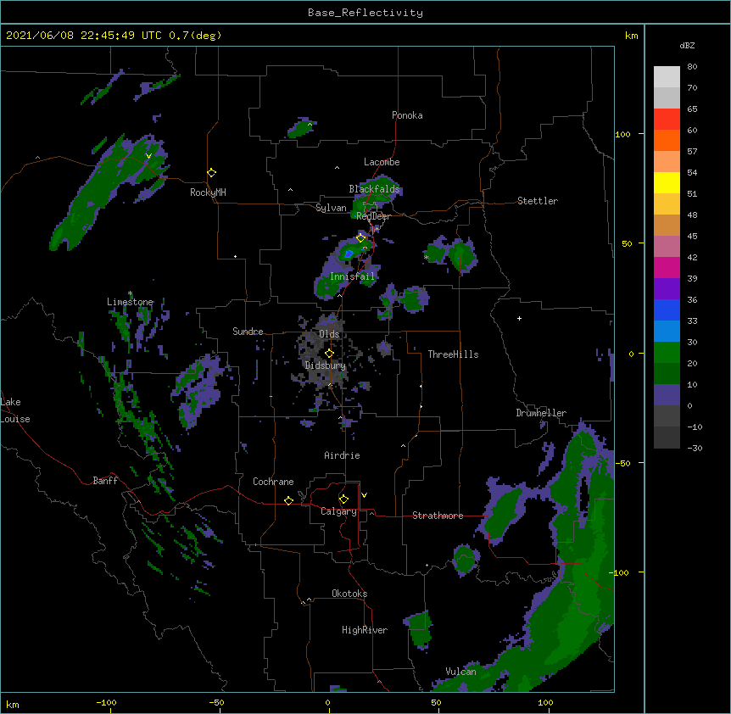Click the Ponoka city label
Screen dimensions: 731x714
coord(407,115)
